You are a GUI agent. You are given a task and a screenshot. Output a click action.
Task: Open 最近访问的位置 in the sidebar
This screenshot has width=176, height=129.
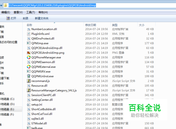(x=8, y=42)
